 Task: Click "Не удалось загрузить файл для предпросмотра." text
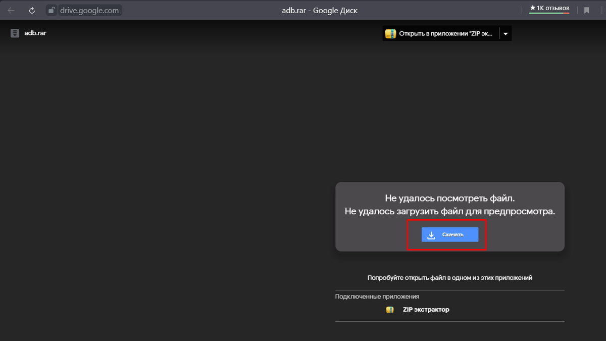click(450, 212)
